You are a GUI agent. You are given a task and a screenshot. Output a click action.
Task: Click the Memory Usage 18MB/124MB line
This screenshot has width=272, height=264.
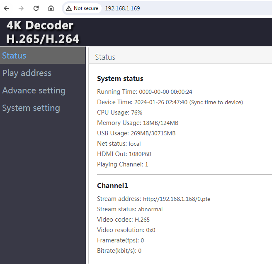tap(138, 123)
